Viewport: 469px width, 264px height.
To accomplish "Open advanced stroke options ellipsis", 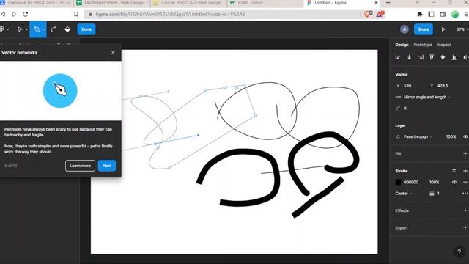I will tap(465, 194).
